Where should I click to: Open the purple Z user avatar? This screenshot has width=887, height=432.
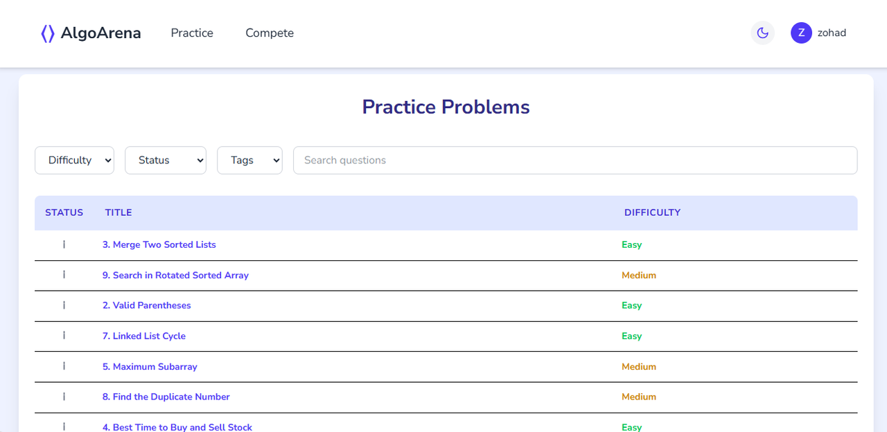[801, 33]
